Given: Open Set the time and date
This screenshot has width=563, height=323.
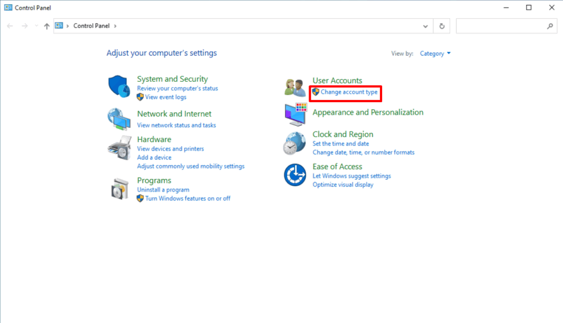Looking at the screenshot, I should click(342, 143).
